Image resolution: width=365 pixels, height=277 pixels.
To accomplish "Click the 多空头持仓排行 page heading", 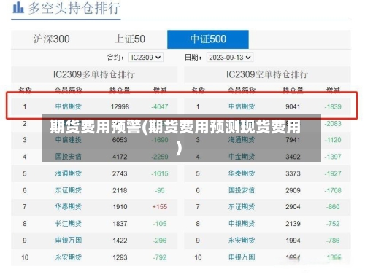I will 74,8.
